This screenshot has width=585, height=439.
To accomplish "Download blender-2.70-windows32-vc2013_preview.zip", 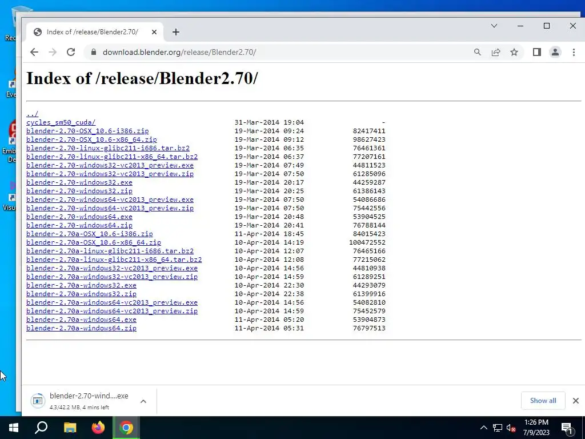I will (110, 174).
